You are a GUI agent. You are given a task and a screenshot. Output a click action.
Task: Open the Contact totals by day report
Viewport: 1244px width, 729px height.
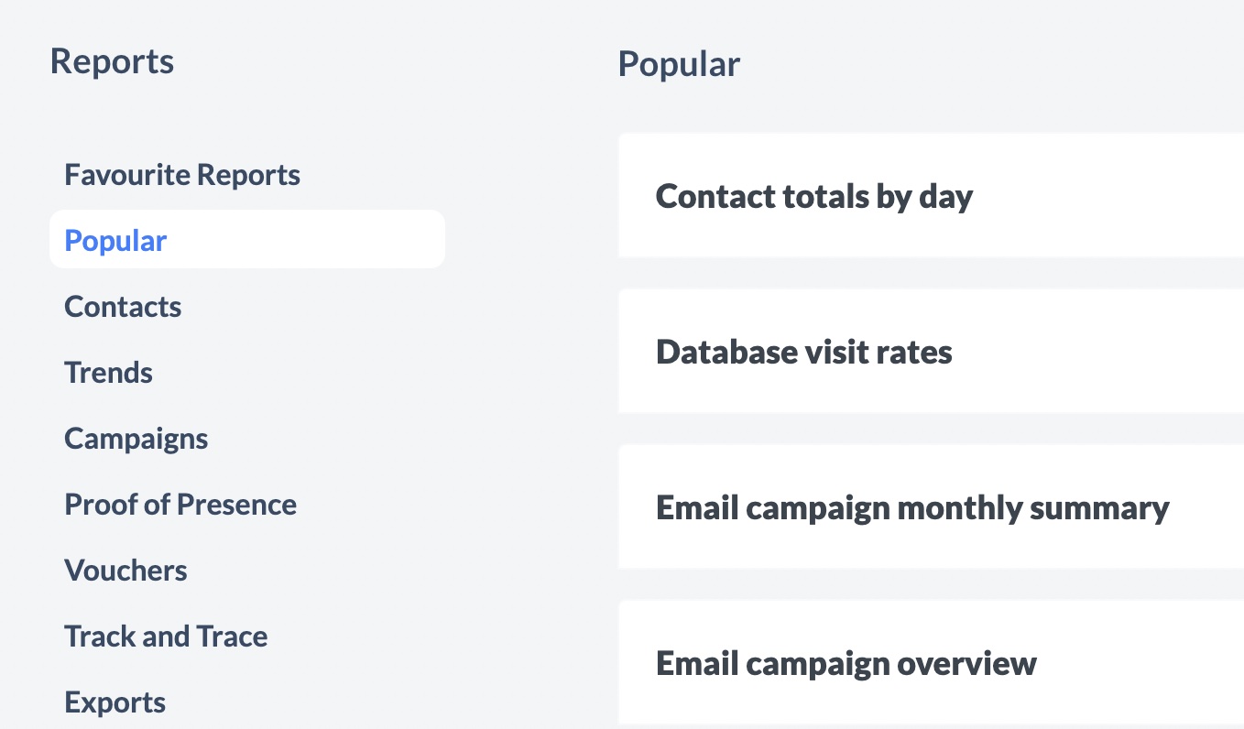click(x=813, y=196)
